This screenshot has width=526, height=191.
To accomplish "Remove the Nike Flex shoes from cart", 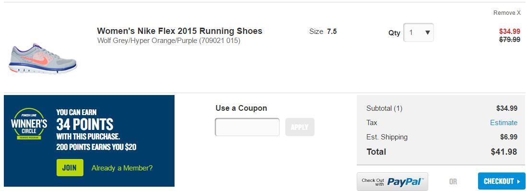I will coord(507,13).
